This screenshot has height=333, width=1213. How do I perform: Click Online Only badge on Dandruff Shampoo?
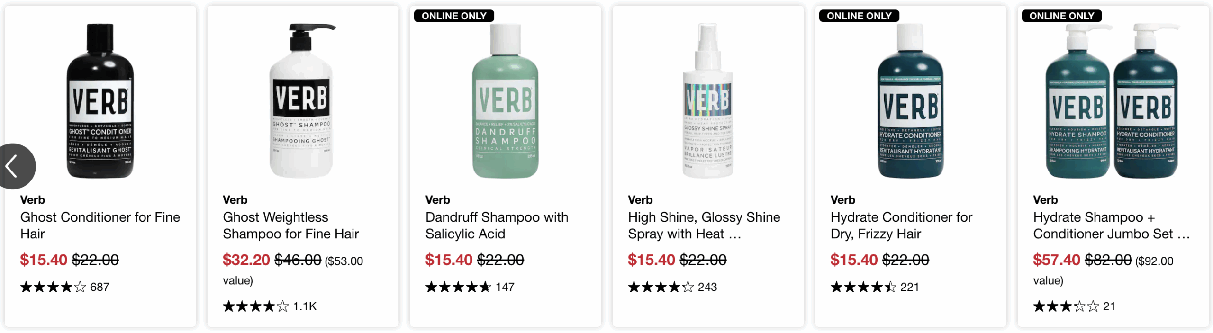[453, 16]
